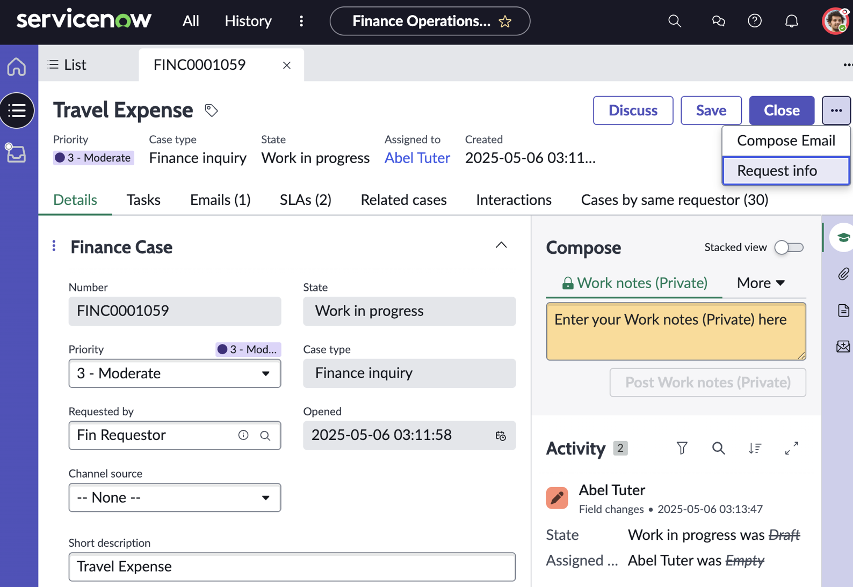Go to the Home icon in sidebar
Viewport: 853px width, 587px height.
17,67
